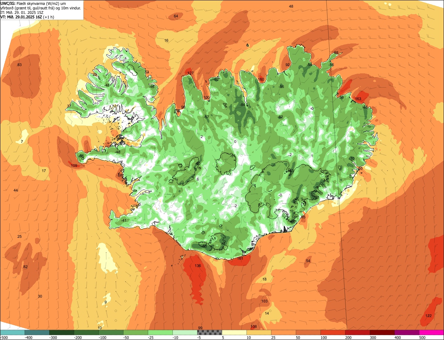The height and width of the screenshot is (340, 444).
Task: Click the map value 44
Action: coord(16,190)
